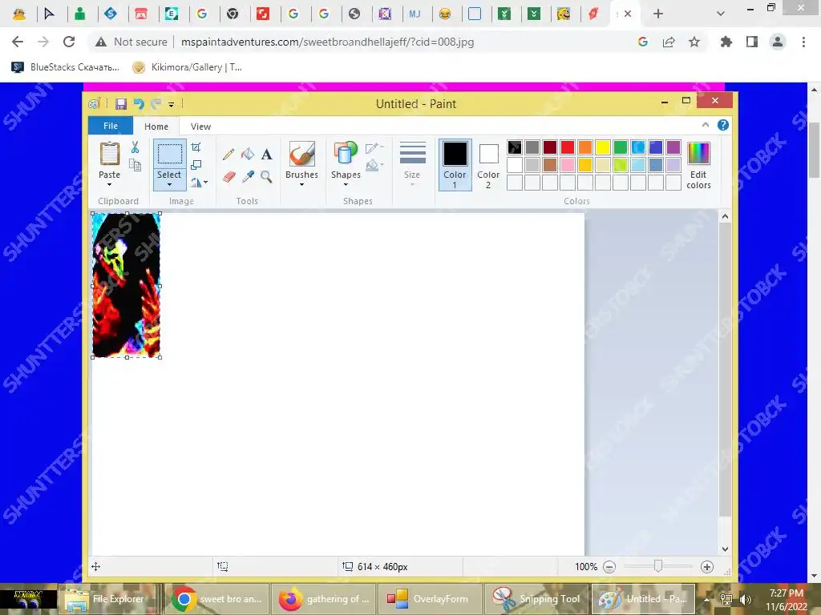821x615 pixels.
Task: Open the browser tab search chevron
Action: tap(721, 14)
